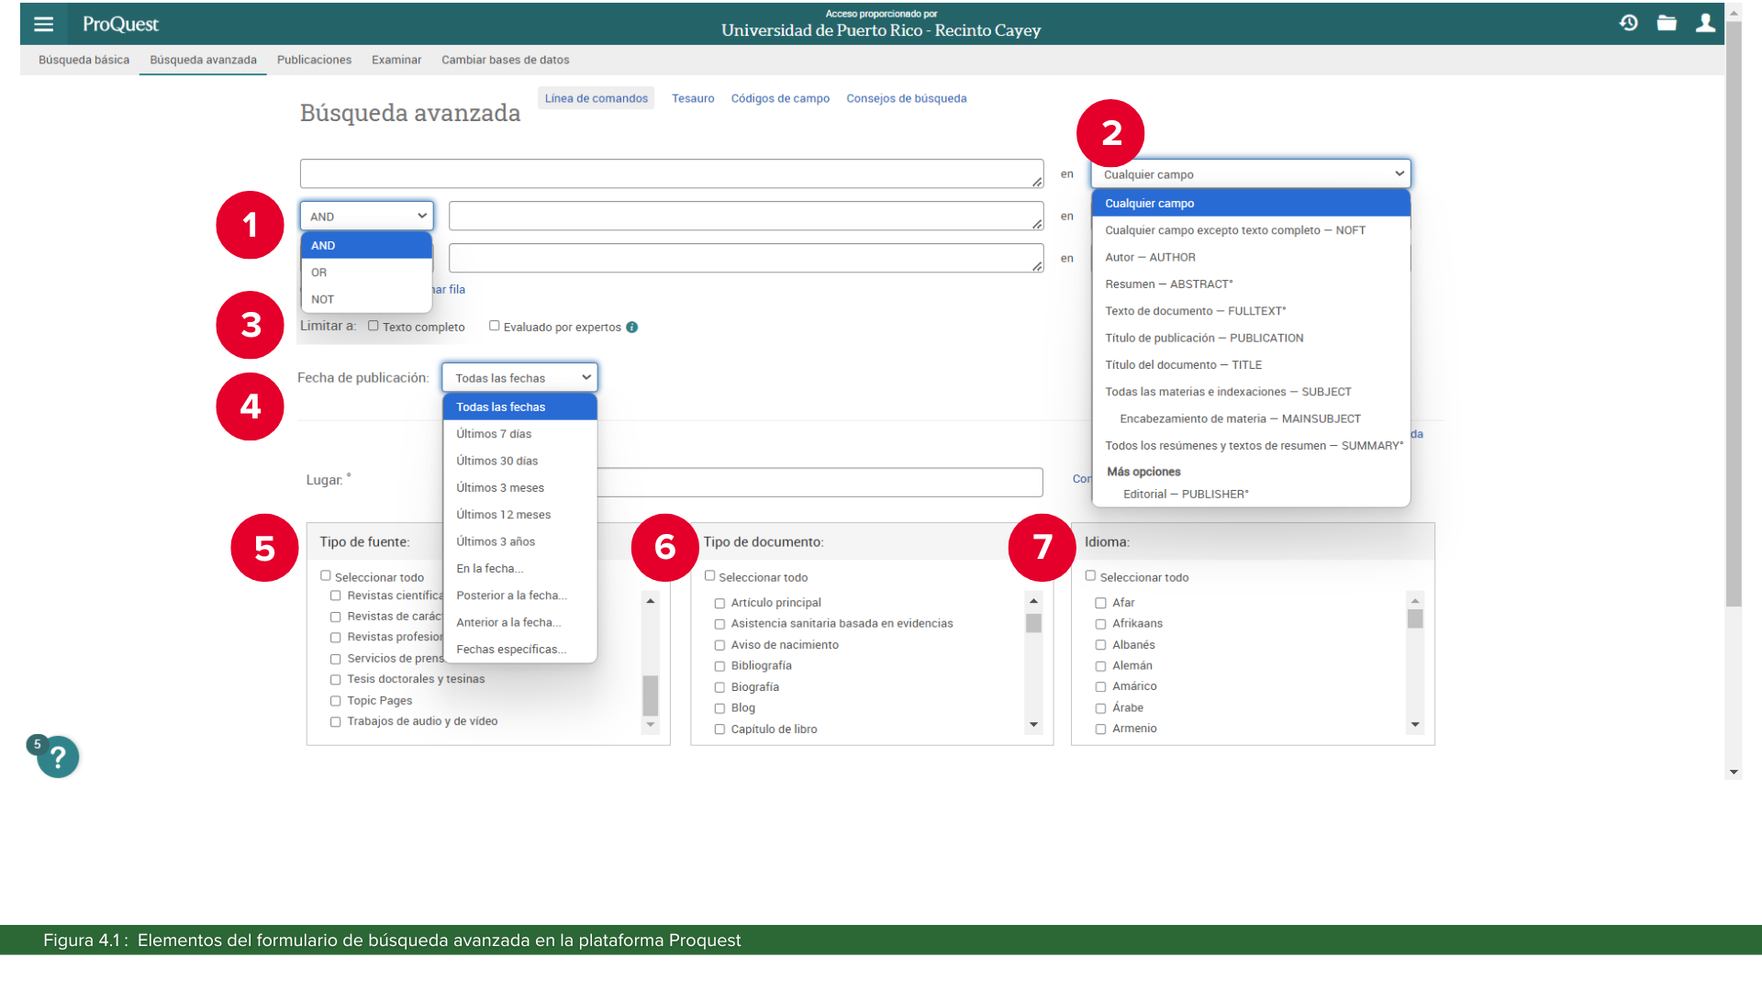Click the ProQuest logo
The width and height of the screenshot is (1762, 991).
[120, 25]
